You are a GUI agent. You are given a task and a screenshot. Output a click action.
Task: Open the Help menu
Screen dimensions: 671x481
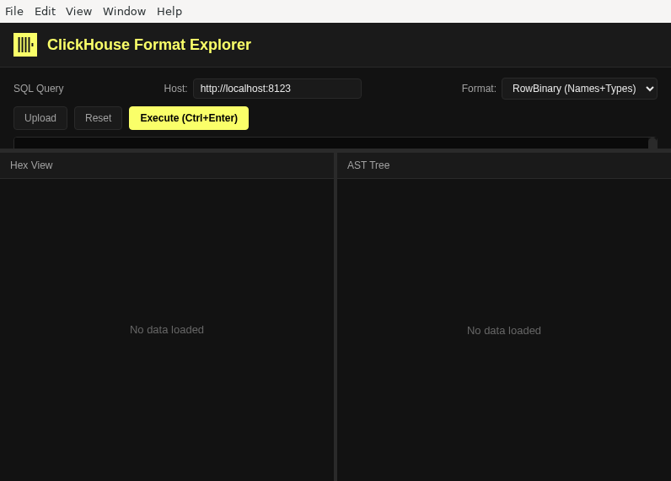pyautogui.click(x=169, y=11)
